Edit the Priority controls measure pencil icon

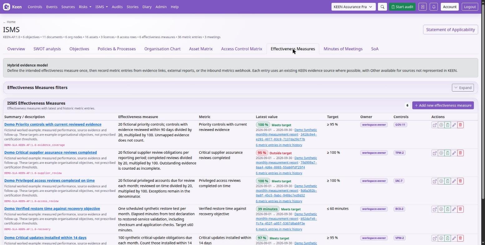pyautogui.click(x=454, y=125)
